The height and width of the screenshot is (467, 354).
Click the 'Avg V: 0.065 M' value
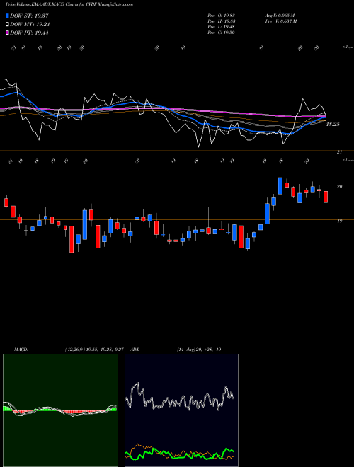(x=280, y=16)
